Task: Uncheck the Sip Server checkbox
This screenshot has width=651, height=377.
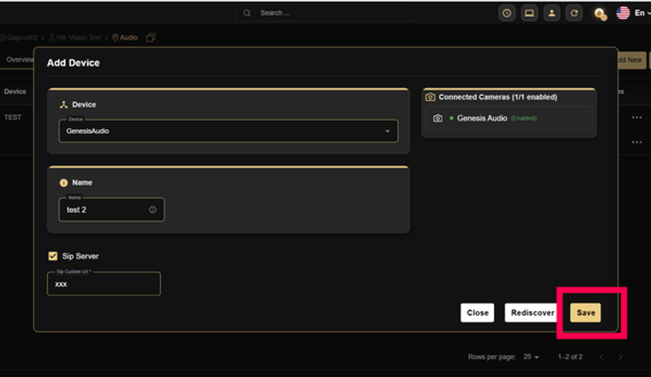Action: coord(53,256)
